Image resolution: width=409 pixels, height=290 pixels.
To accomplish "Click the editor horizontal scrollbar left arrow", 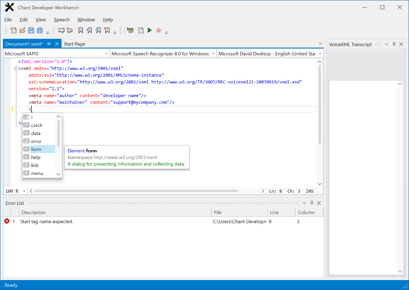I will pos(31,191).
